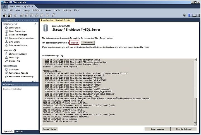Click the create new schema icon
This screenshot has height=135, width=201.
(22, 15)
